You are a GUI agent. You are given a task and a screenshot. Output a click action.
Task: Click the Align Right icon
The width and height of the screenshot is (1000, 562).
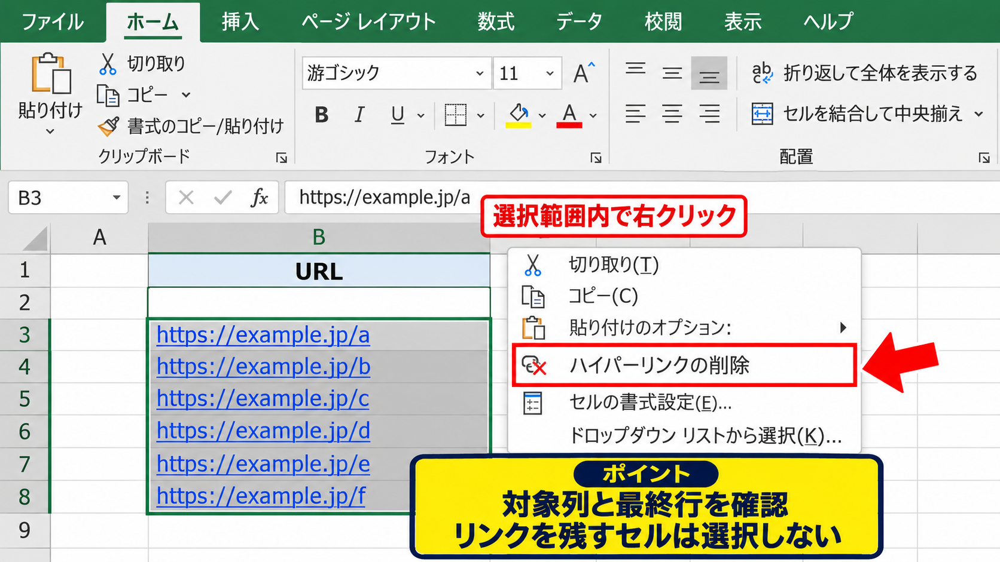coord(709,113)
